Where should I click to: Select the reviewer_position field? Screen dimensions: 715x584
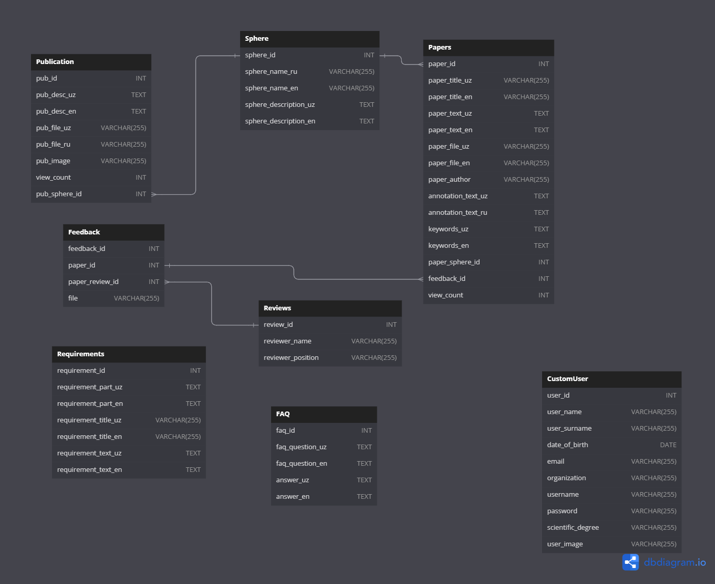[x=330, y=358]
